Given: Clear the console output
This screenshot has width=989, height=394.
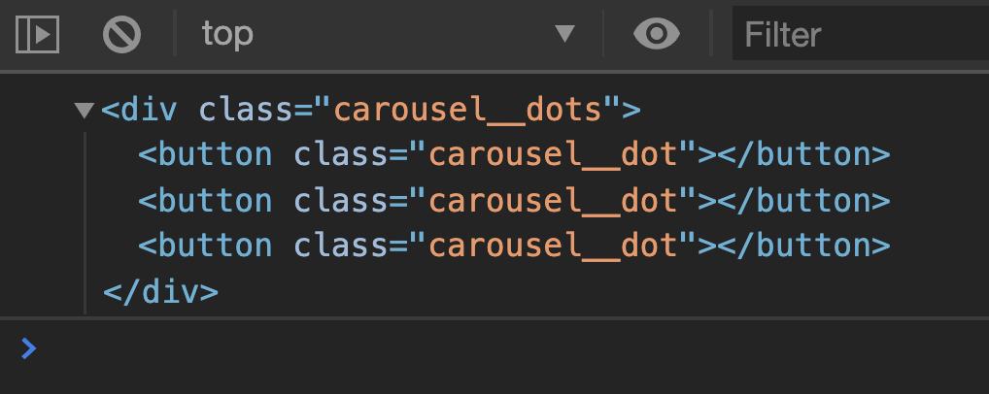Looking at the screenshot, I should click(122, 35).
